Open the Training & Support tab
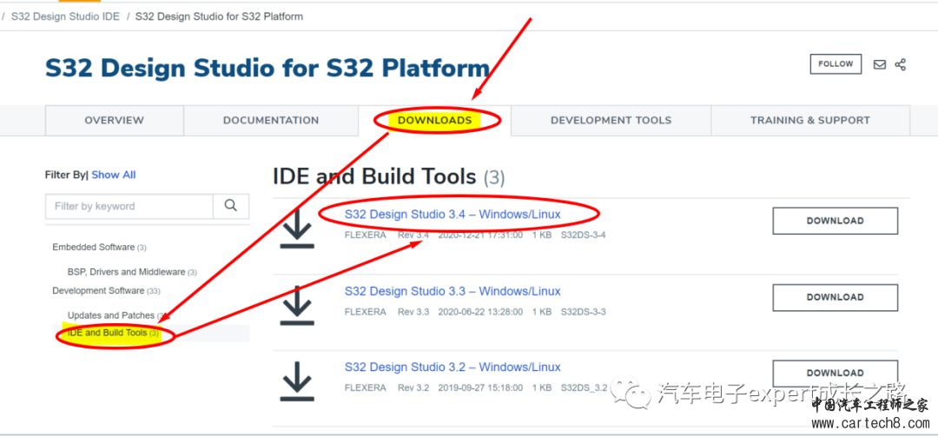Screen dimensions: 938x437 810,120
